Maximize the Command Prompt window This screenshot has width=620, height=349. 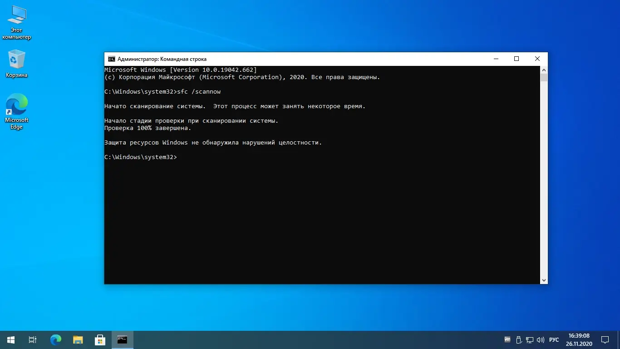517,59
